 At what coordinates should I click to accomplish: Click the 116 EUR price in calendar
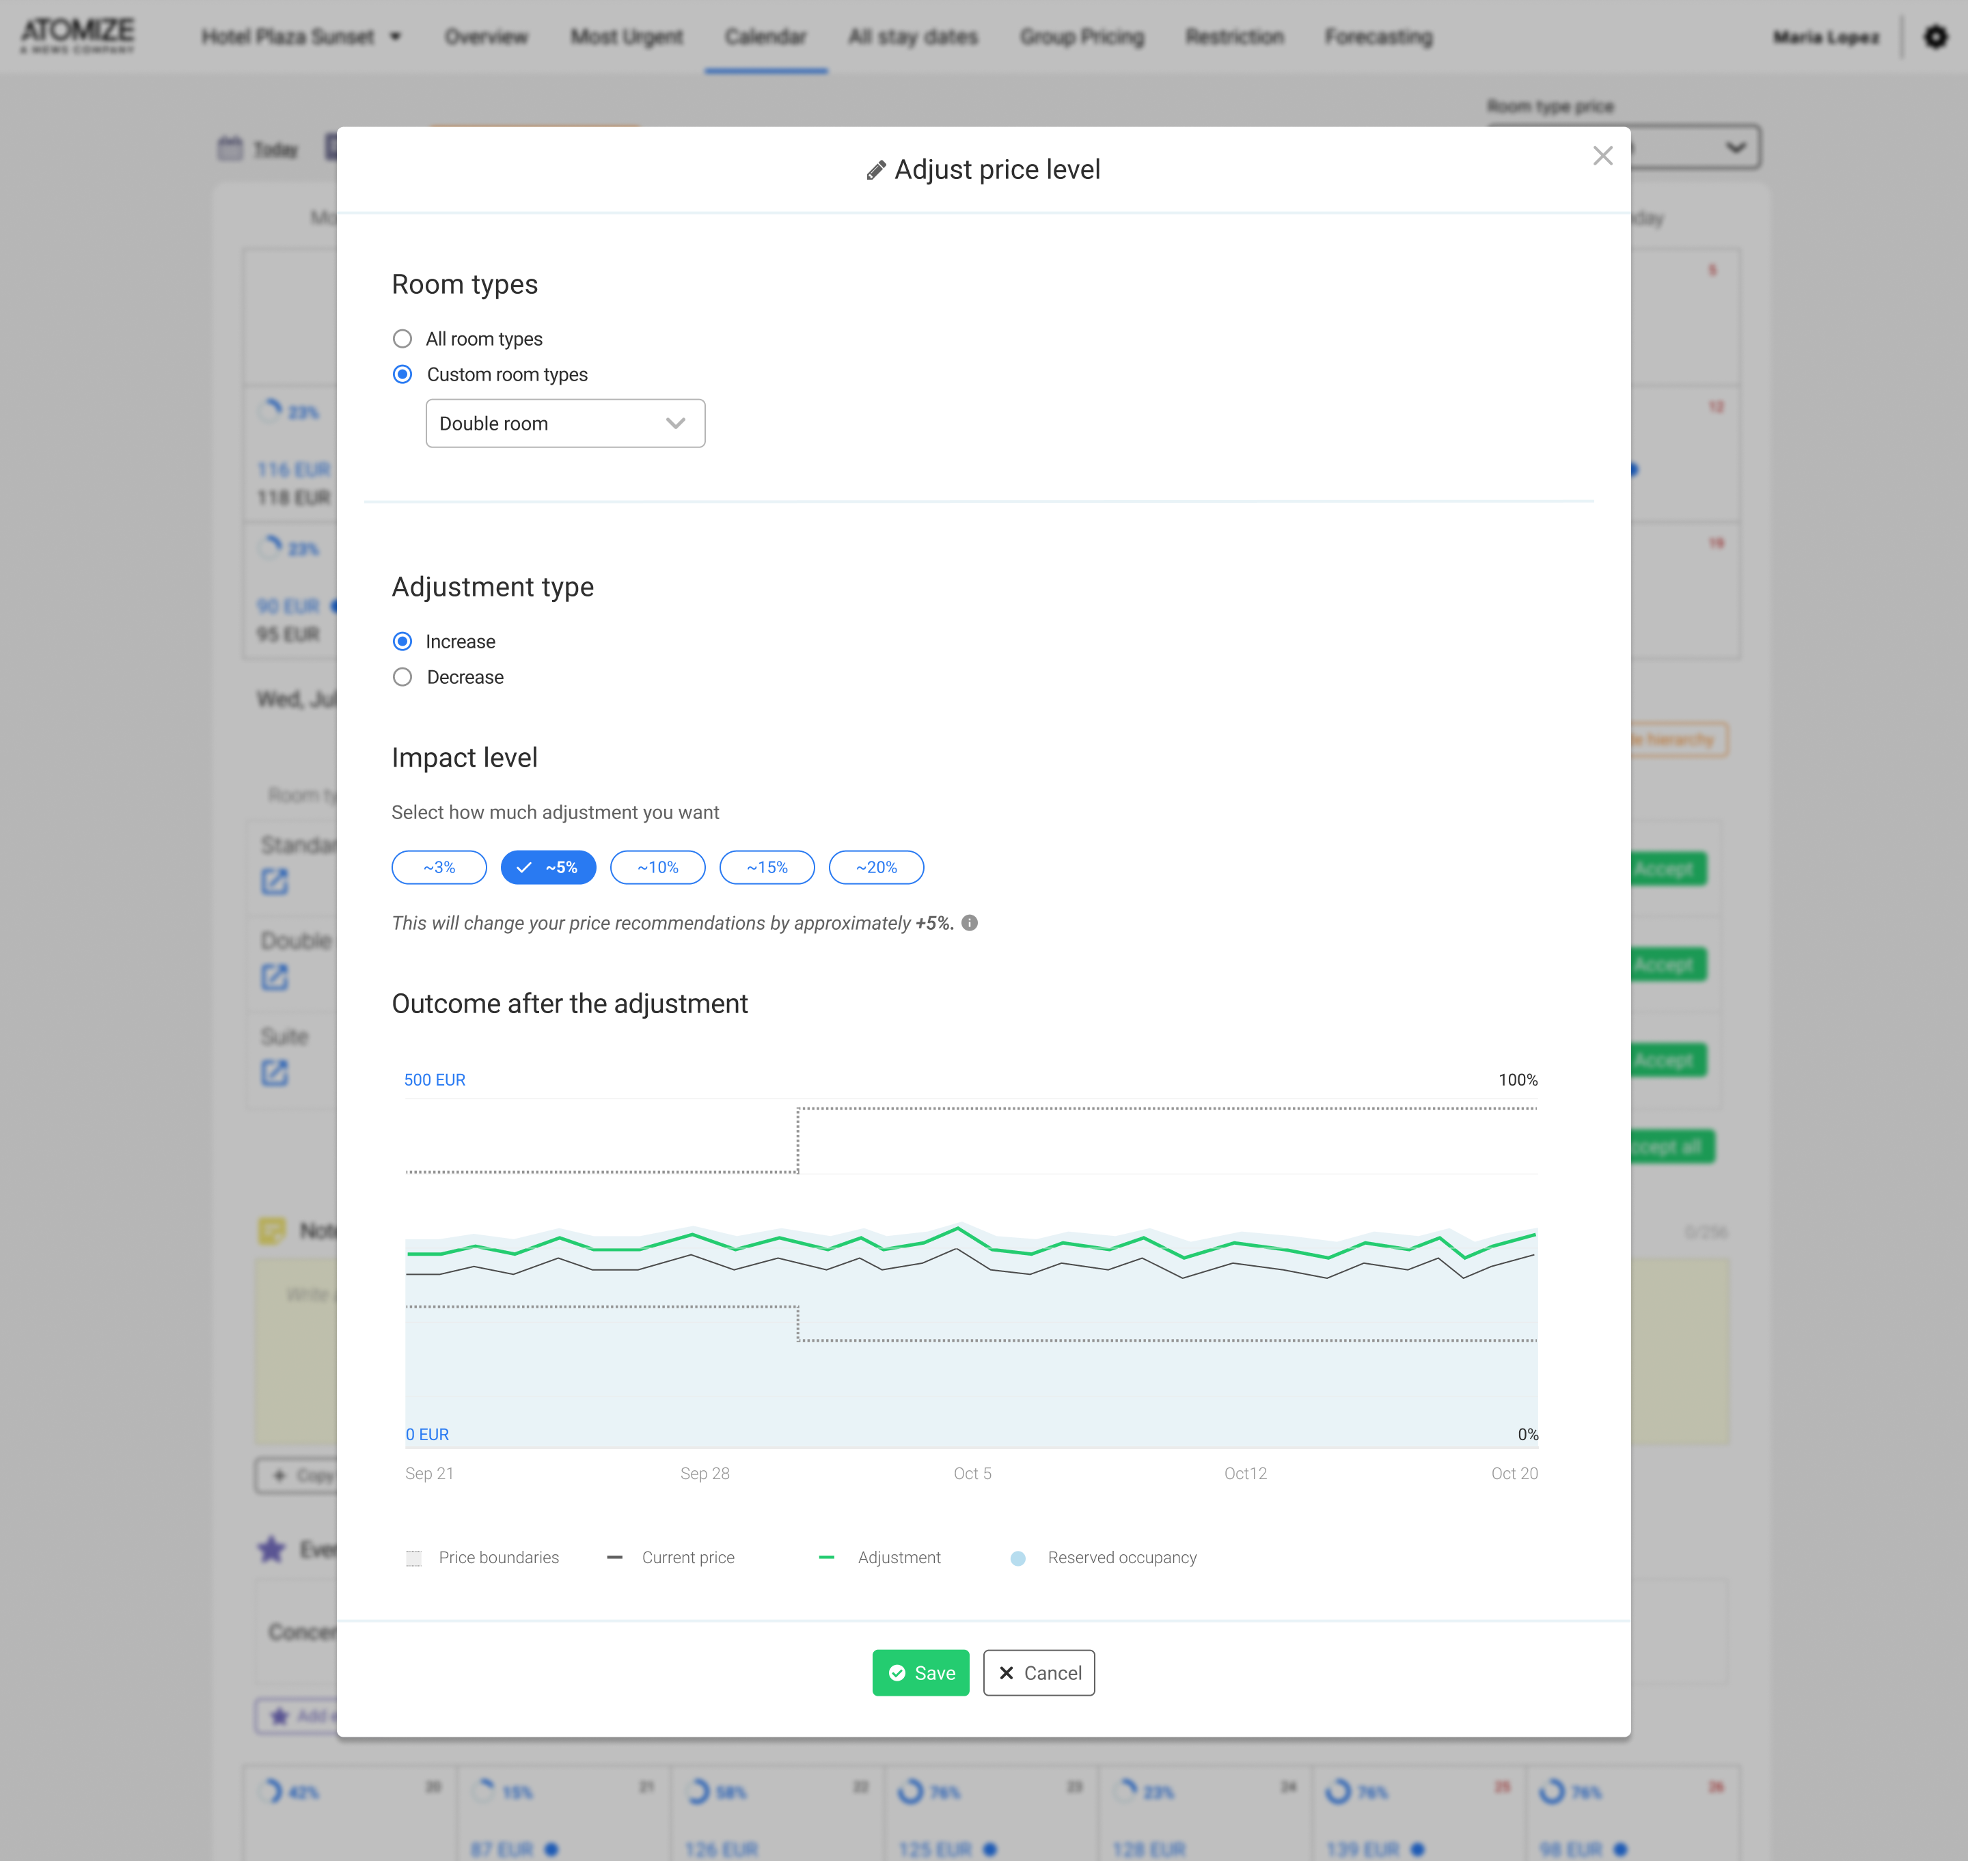[x=294, y=469]
